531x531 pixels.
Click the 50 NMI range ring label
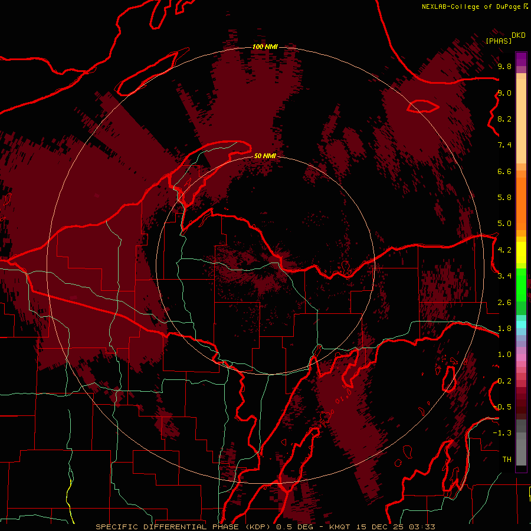[265, 156]
